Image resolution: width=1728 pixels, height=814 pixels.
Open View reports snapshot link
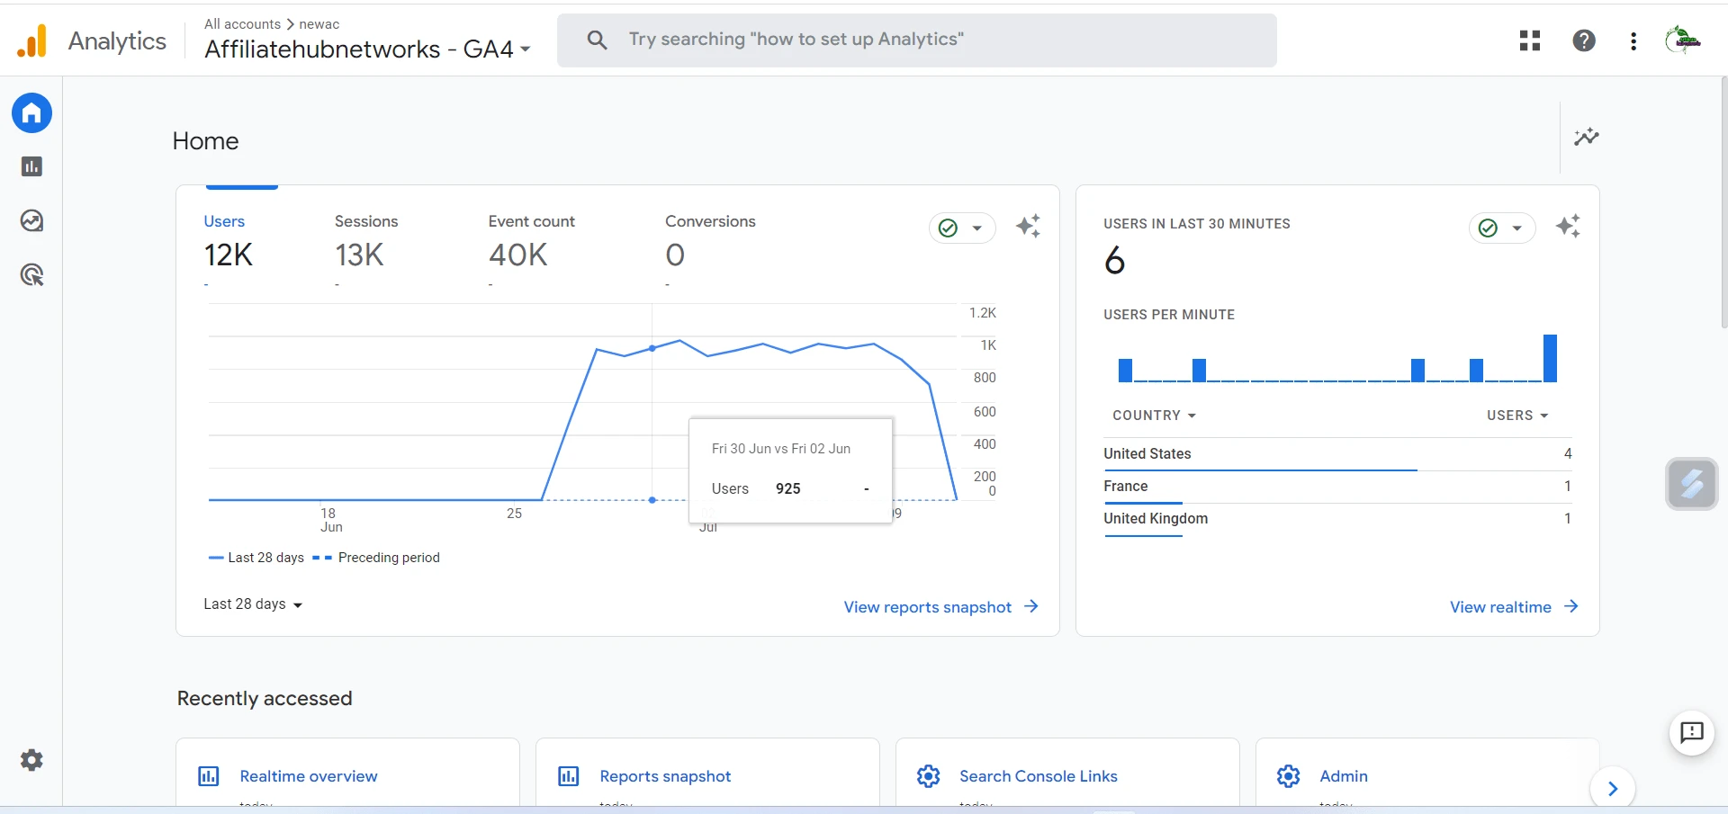pos(940,607)
